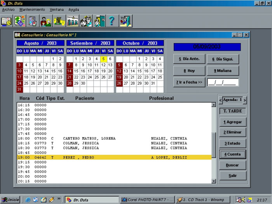Select the empty 16:15 time slot
This screenshot has width=272, height=204.
114,105
